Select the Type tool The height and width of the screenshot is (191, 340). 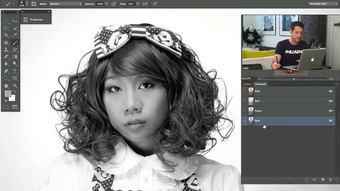pos(15,71)
